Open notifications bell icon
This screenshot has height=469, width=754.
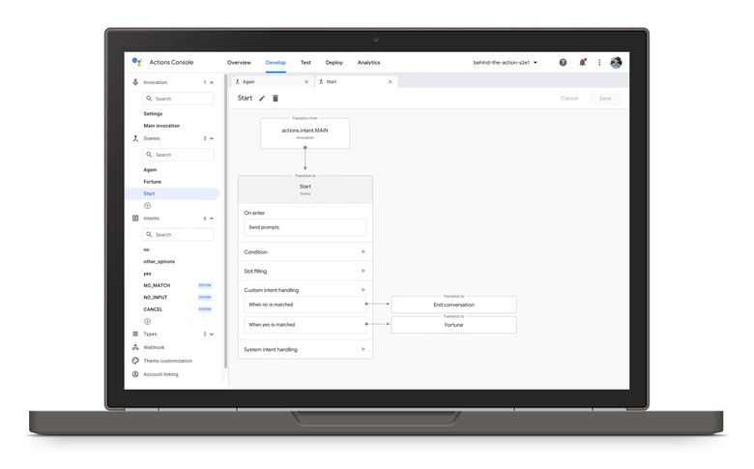click(582, 63)
